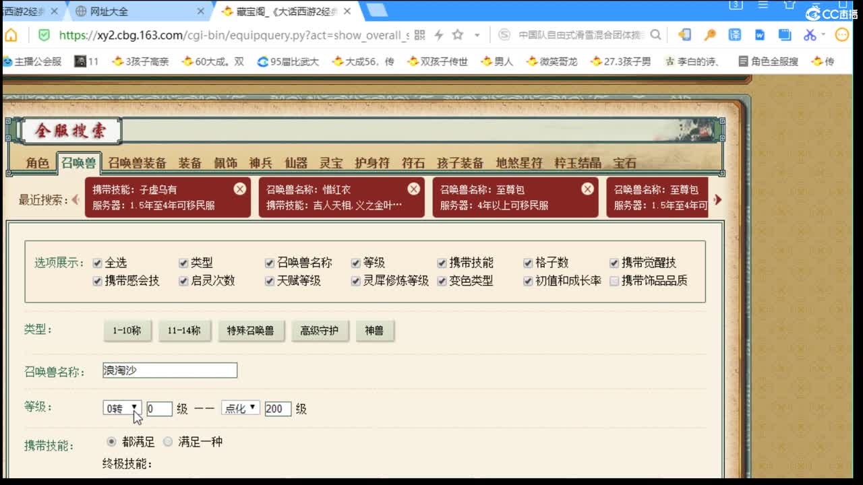Select the 召唤兽装备 tab
Viewport: 863px width, 485px height.
[x=137, y=163]
